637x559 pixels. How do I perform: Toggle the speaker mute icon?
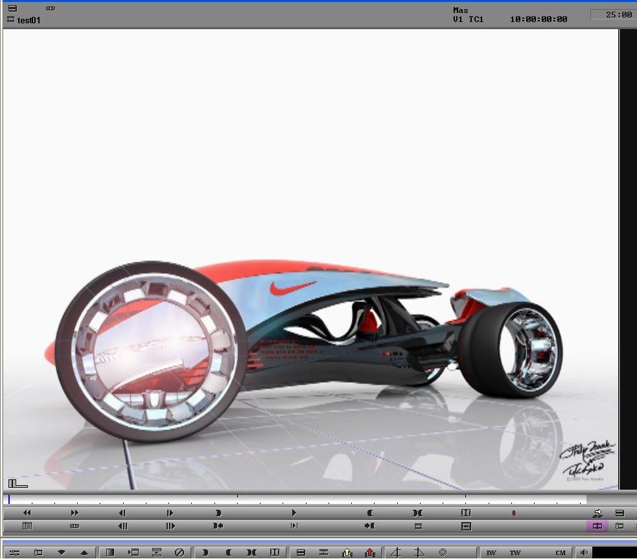click(584, 553)
